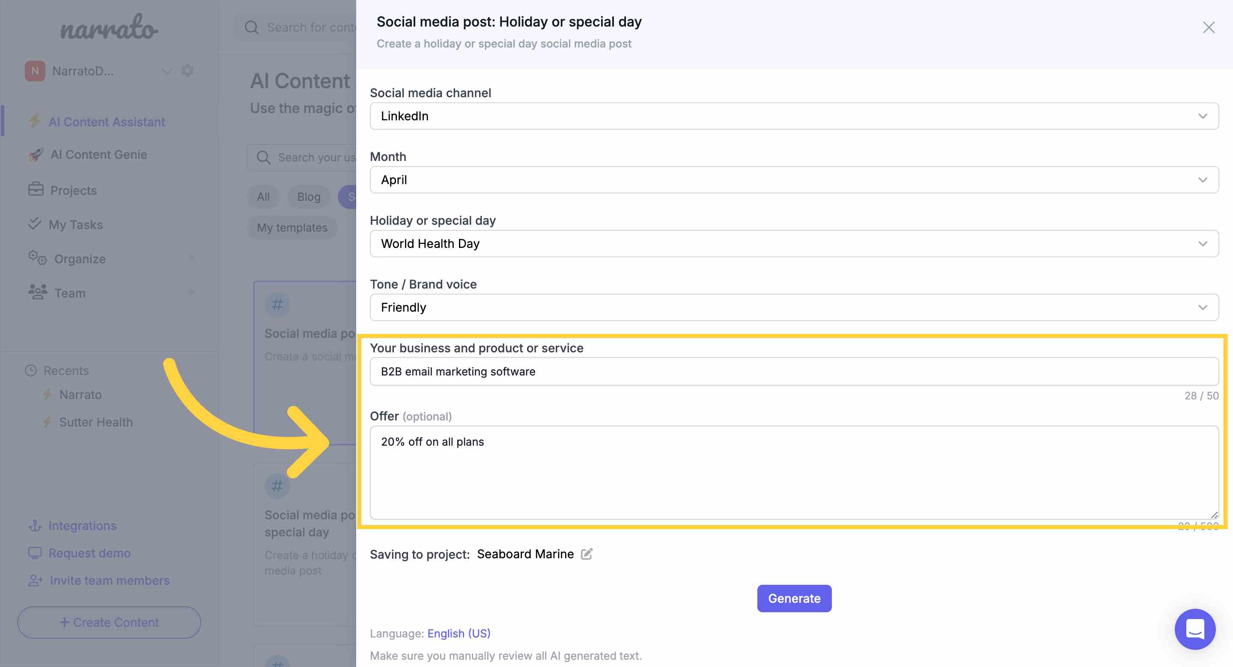This screenshot has height=667, width=1233.
Task: Edit the Seaboard Marine project selection
Action: pyautogui.click(x=587, y=554)
